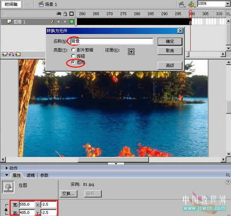Toggle show all layers as outlines

pyautogui.click(x=71, y=14)
